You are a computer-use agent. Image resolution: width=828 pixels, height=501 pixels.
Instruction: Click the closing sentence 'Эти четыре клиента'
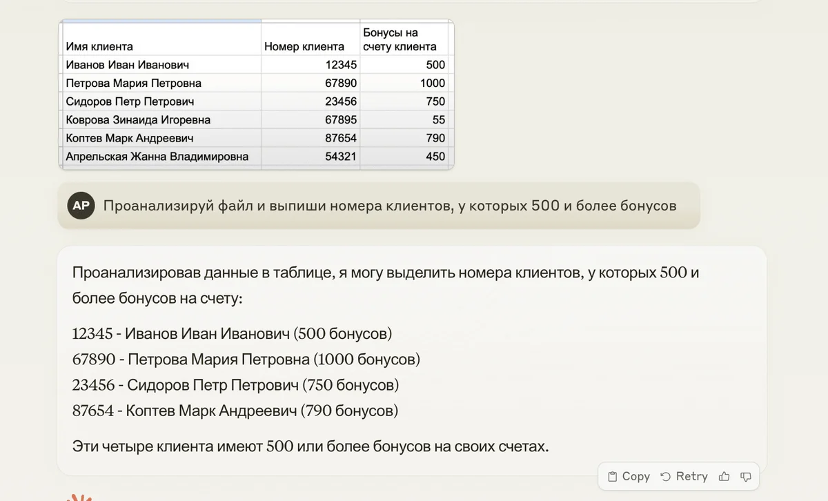[310, 446]
